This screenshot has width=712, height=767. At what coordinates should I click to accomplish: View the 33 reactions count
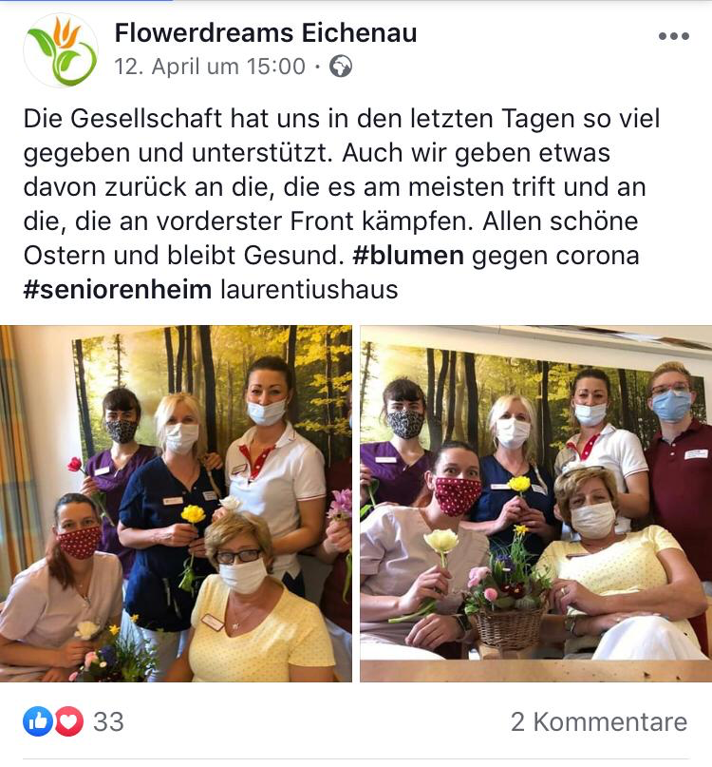[108, 721]
